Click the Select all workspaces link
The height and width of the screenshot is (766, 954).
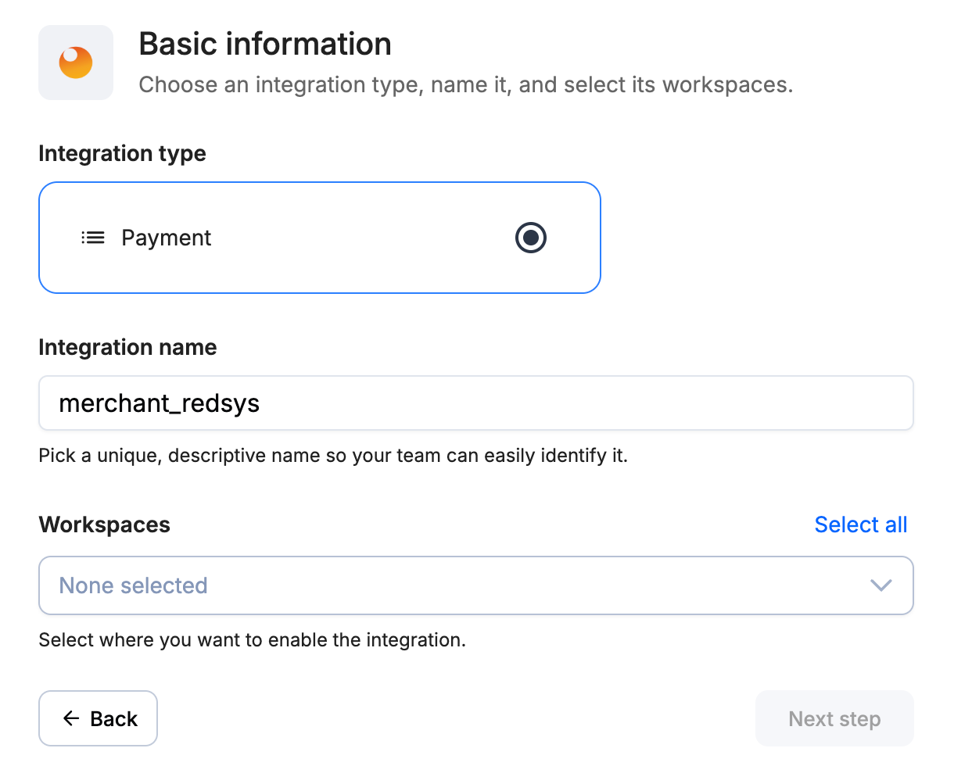click(x=860, y=524)
